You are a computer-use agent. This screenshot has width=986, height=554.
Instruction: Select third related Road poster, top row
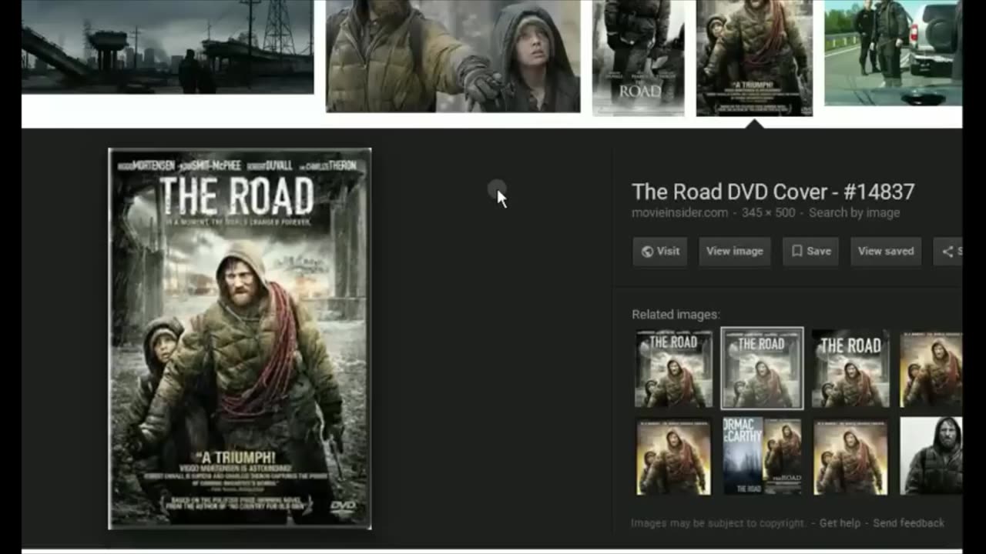pyautogui.click(x=850, y=369)
